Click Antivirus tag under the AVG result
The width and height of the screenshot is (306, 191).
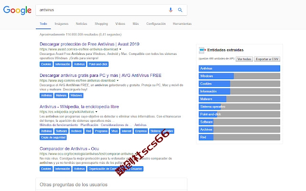pyautogui.click(x=46, y=95)
